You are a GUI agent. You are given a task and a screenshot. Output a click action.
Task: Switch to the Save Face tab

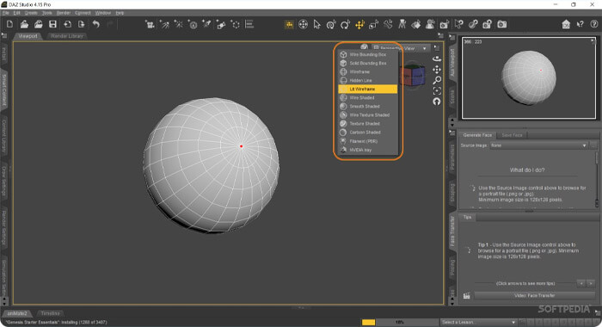[x=513, y=135]
